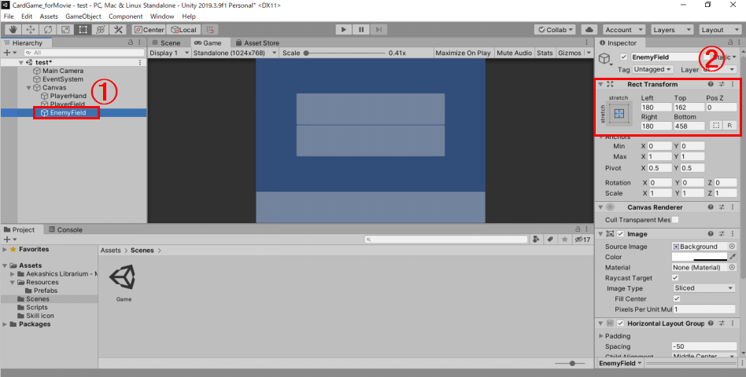The image size is (746, 377).
Task: Open the Tag Untagged dropdown
Action: (x=653, y=69)
